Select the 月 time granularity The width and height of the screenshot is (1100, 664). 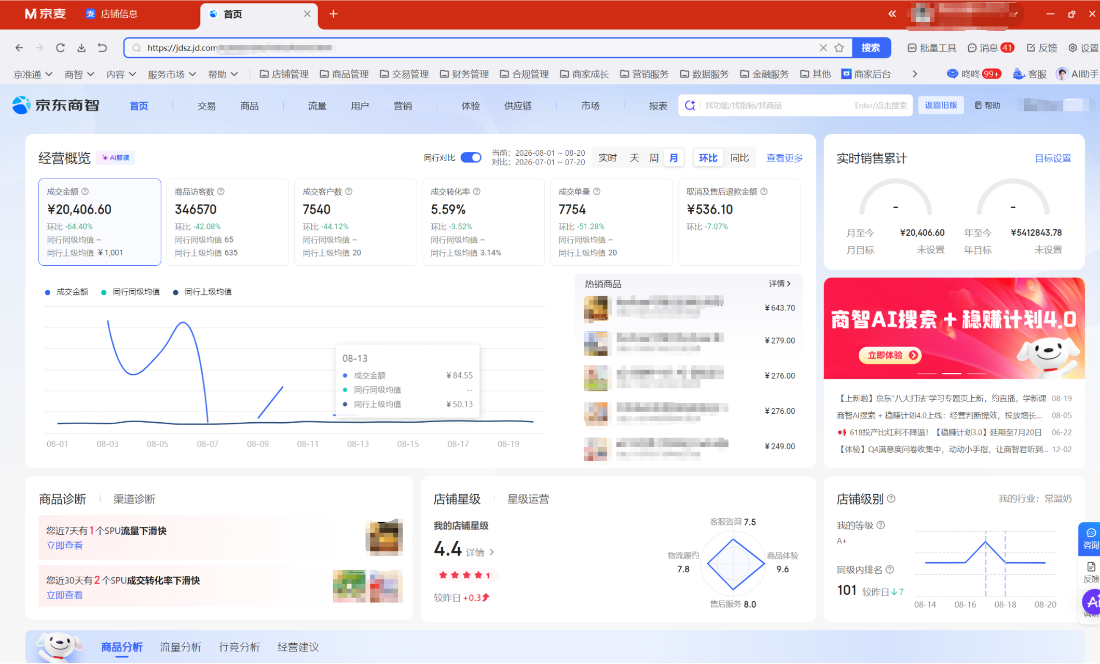click(673, 158)
